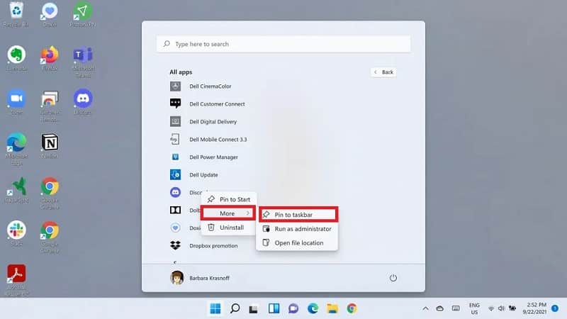This screenshot has width=567, height=319.
Task: Open Slack desktop shortcut
Action: pos(16,234)
